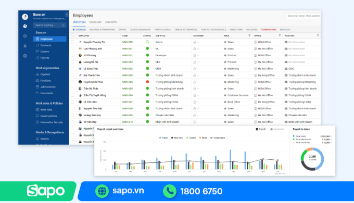Toggle the Temperature legend in chart
Image resolution: width=354 pixels, height=203 pixels.
tap(218, 138)
